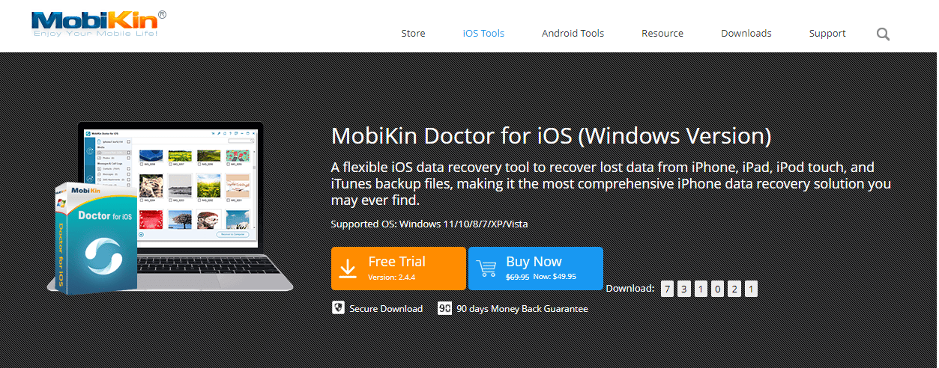Download the Free Trial version 2.4.4
This screenshot has height=368, width=939.
399,269
